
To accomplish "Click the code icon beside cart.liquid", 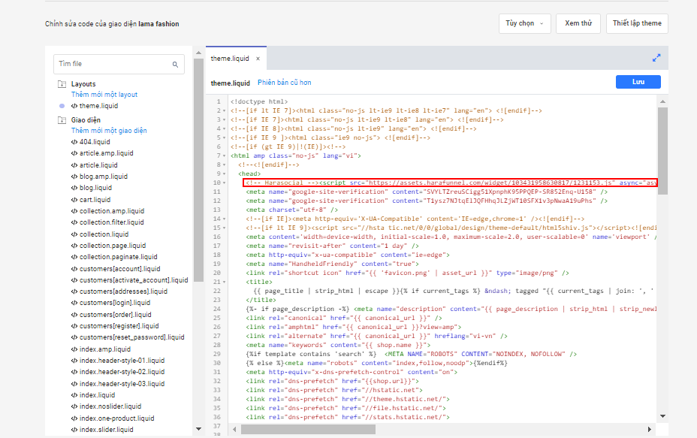I will coord(74,200).
